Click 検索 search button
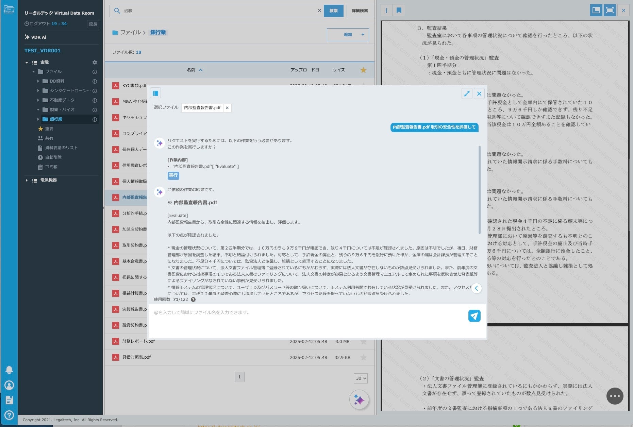Image resolution: width=633 pixels, height=427 pixels. pyautogui.click(x=333, y=11)
